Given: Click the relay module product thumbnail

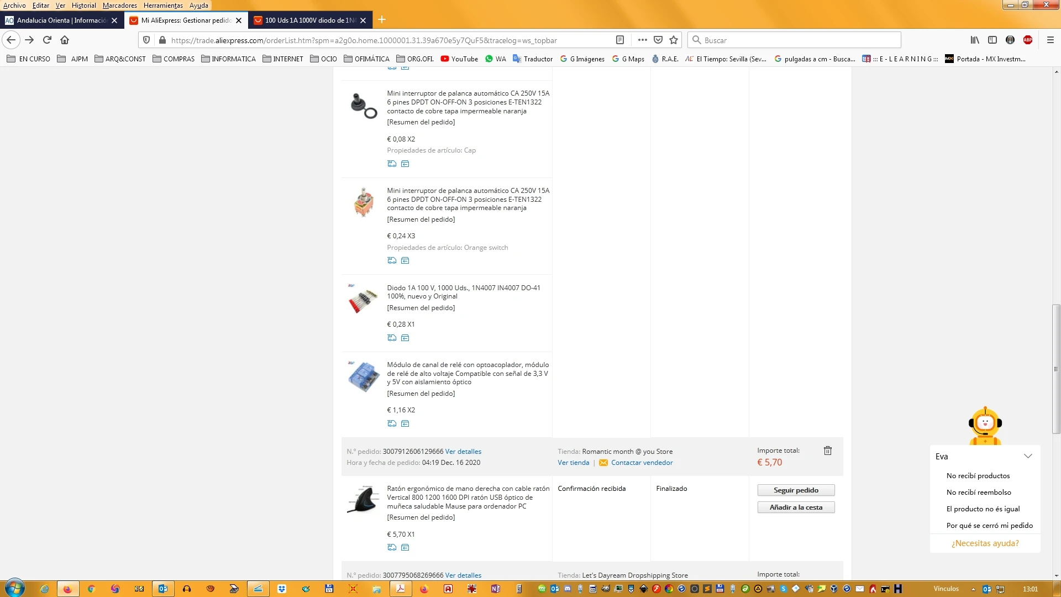Looking at the screenshot, I should pyautogui.click(x=363, y=377).
